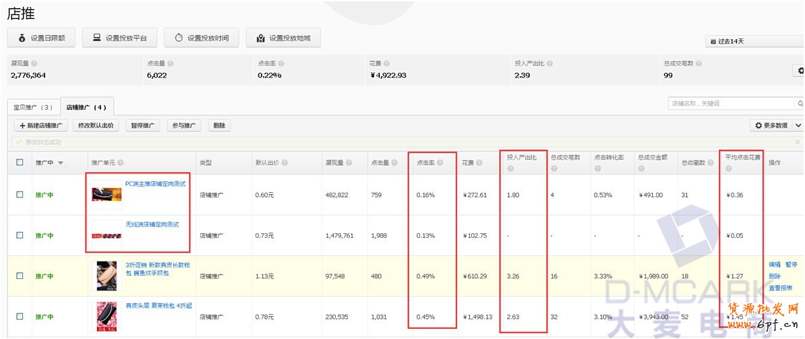The height and width of the screenshot is (339, 805).
Task: Open the 查看报表 link in highlighted row
Action: (x=780, y=288)
